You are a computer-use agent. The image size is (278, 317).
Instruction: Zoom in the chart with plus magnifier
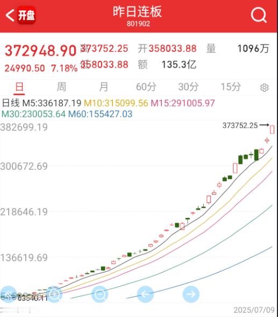(54, 294)
